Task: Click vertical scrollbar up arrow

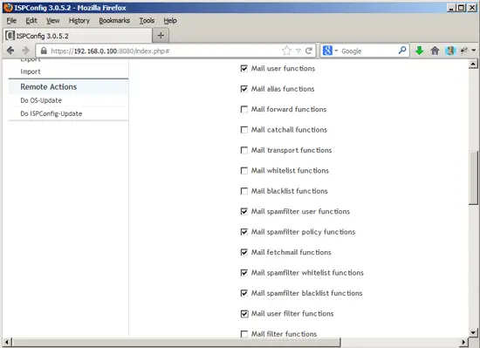Action: [x=473, y=64]
